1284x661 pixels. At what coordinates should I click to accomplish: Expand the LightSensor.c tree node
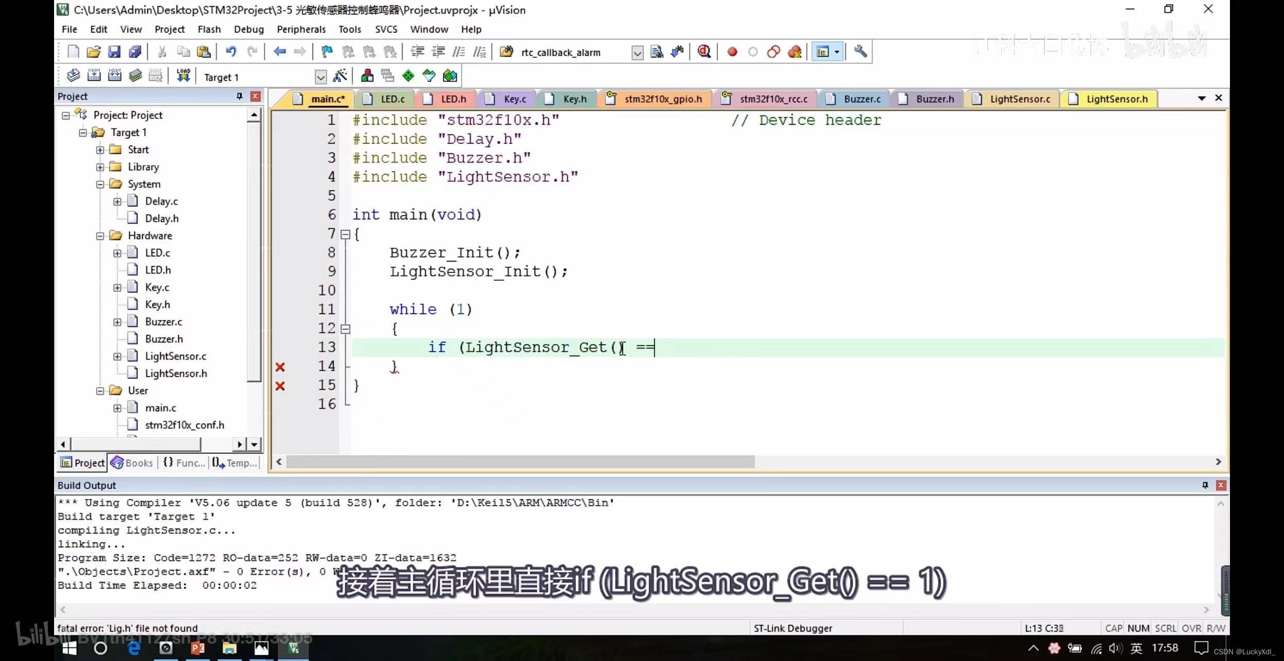pos(117,356)
